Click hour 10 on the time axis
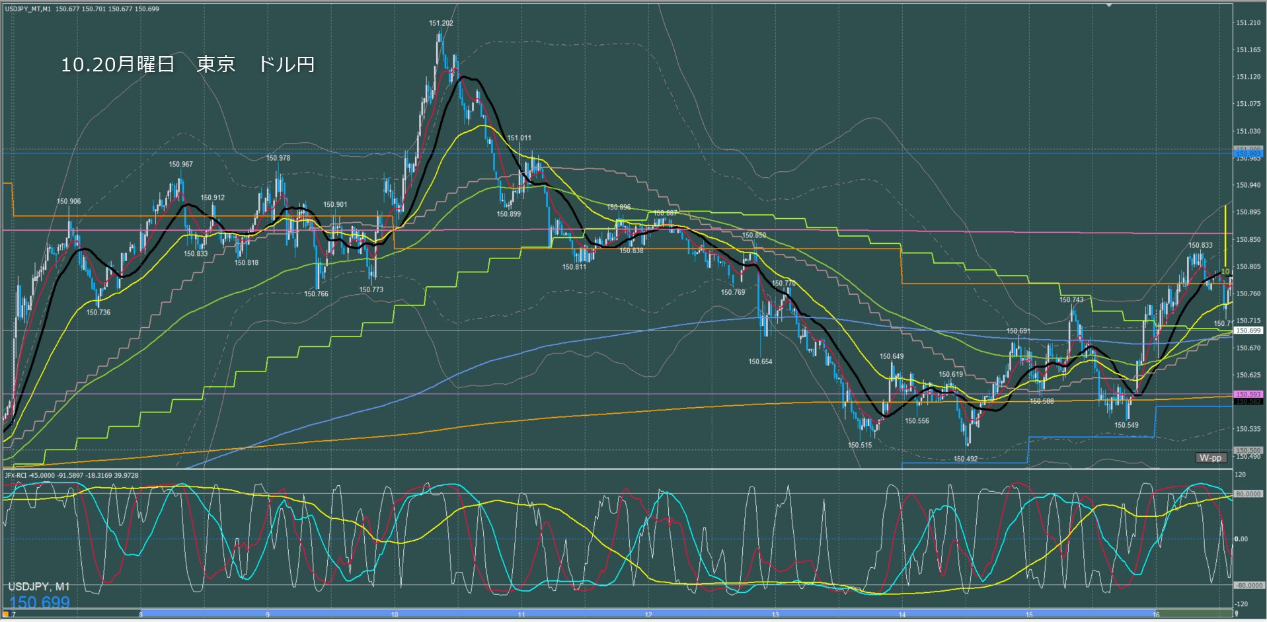1267x622 pixels. point(395,615)
